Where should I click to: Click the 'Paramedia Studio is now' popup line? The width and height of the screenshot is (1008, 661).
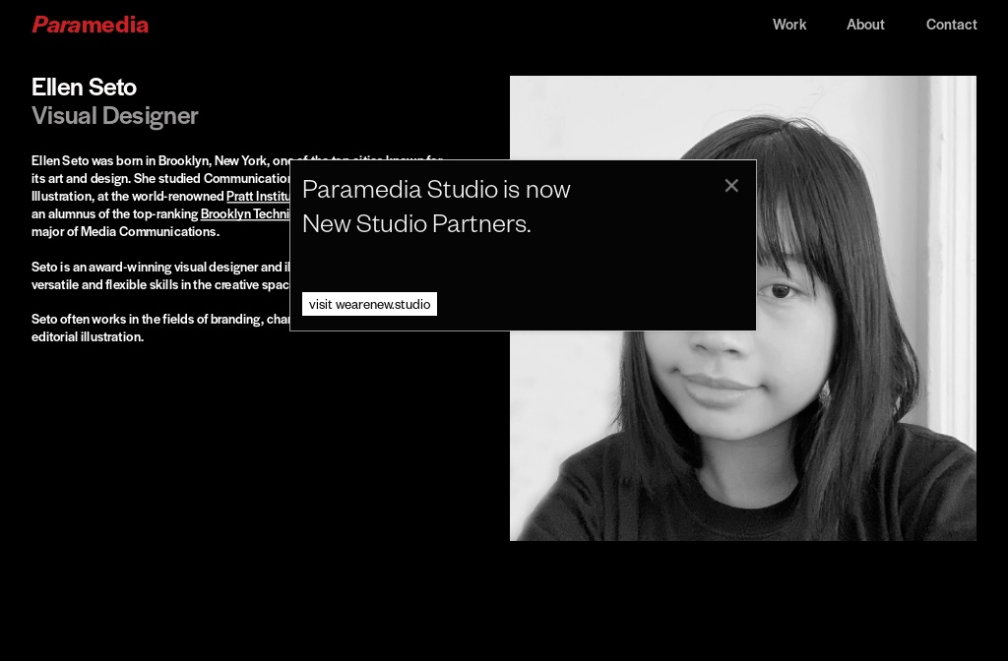[x=436, y=189]
